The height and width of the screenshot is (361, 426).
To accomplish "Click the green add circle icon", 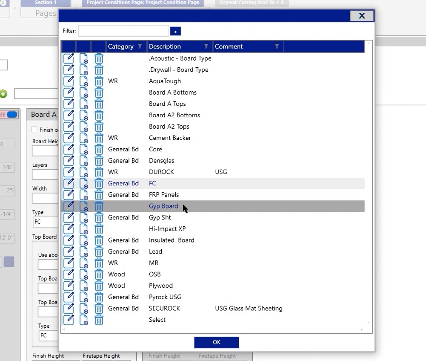I will click(x=3, y=94).
